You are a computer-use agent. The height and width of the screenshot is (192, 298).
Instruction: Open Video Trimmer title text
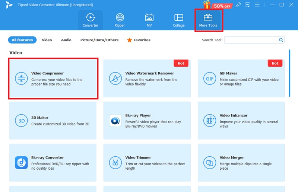138,157
